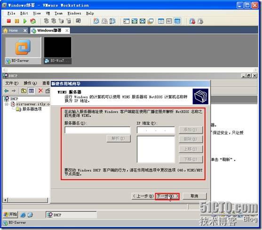Toggle the sidebar view icon
This screenshot has width=262, height=230.
click(127, 21)
